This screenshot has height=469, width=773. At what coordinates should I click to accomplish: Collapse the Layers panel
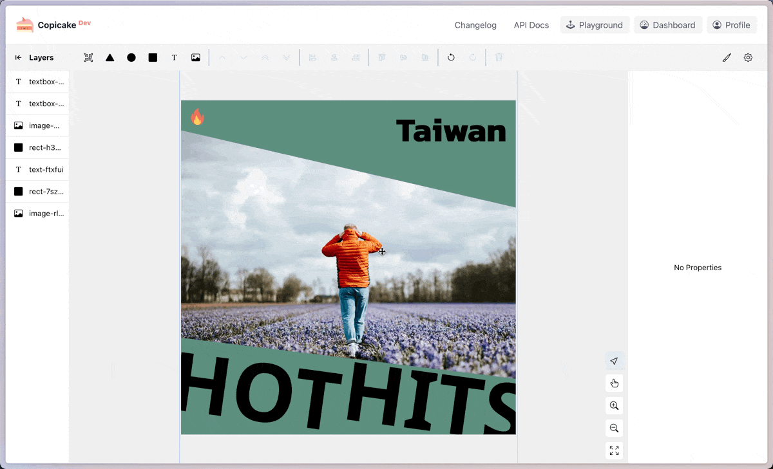point(19,57)
